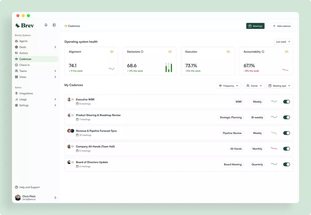This screenshot has height=215, width=311.
Task: Click the info icon next to Accountability
Action: coord(263,52)
